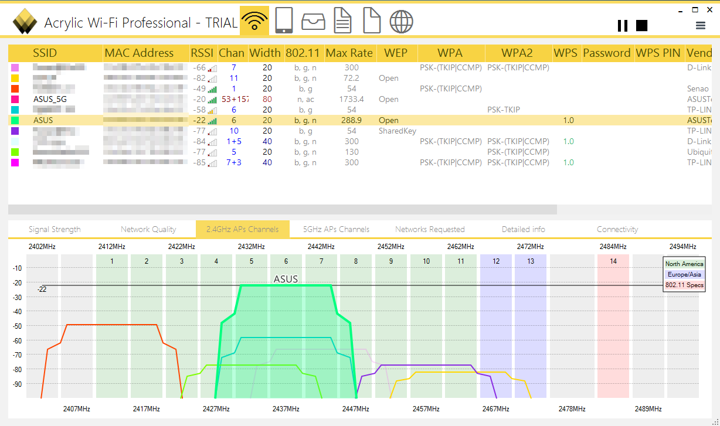Show the 5GHz APs Channels tab

336,229
